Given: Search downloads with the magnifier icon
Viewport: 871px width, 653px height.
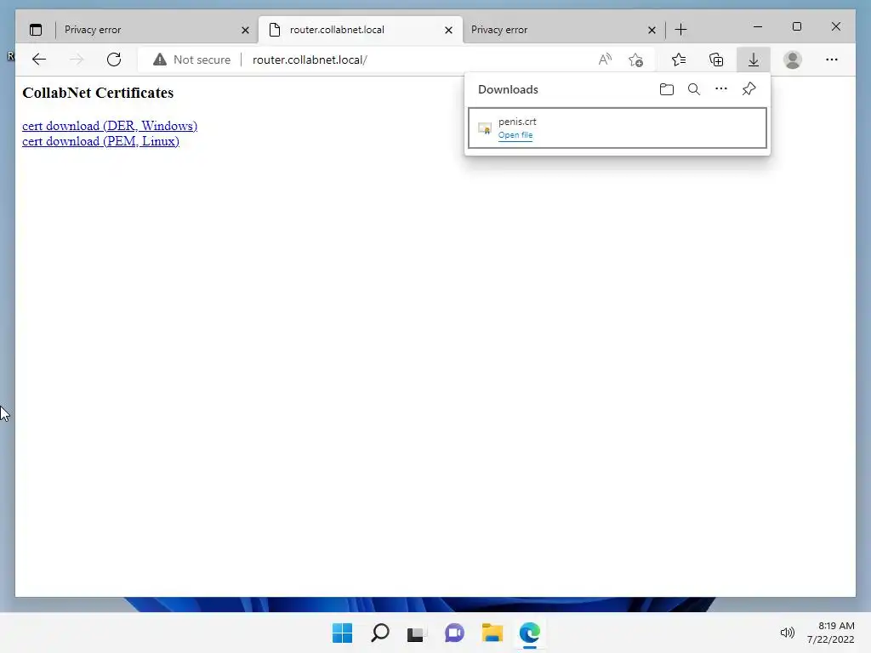Looking at the screenshot, I should (694, 89).
